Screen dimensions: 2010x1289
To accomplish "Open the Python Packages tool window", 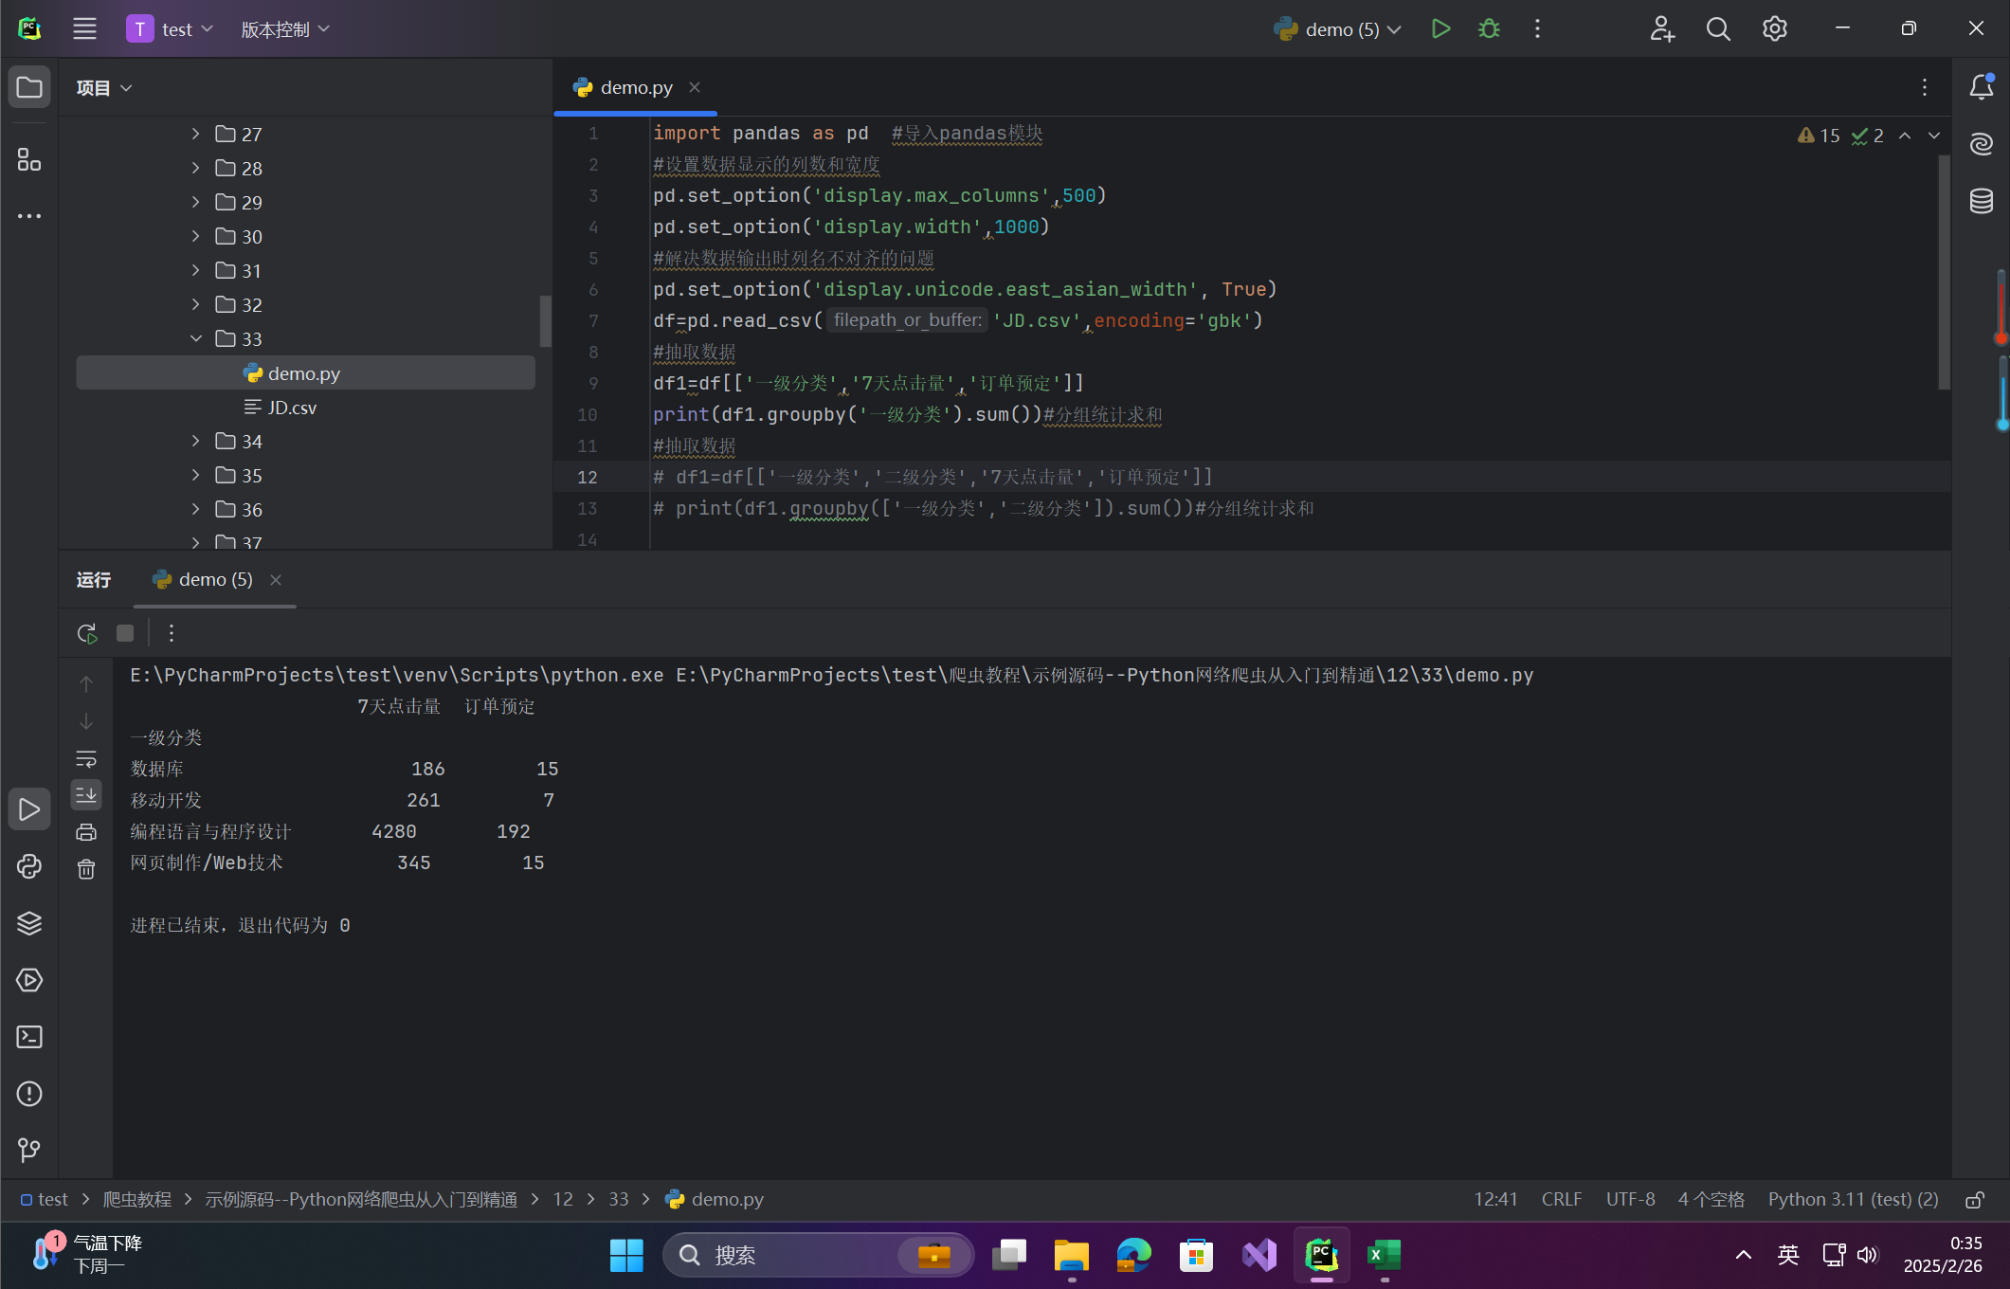I will 29,923.
